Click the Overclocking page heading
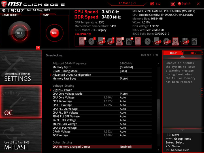The image size is (204, 153). click(54, 56)
